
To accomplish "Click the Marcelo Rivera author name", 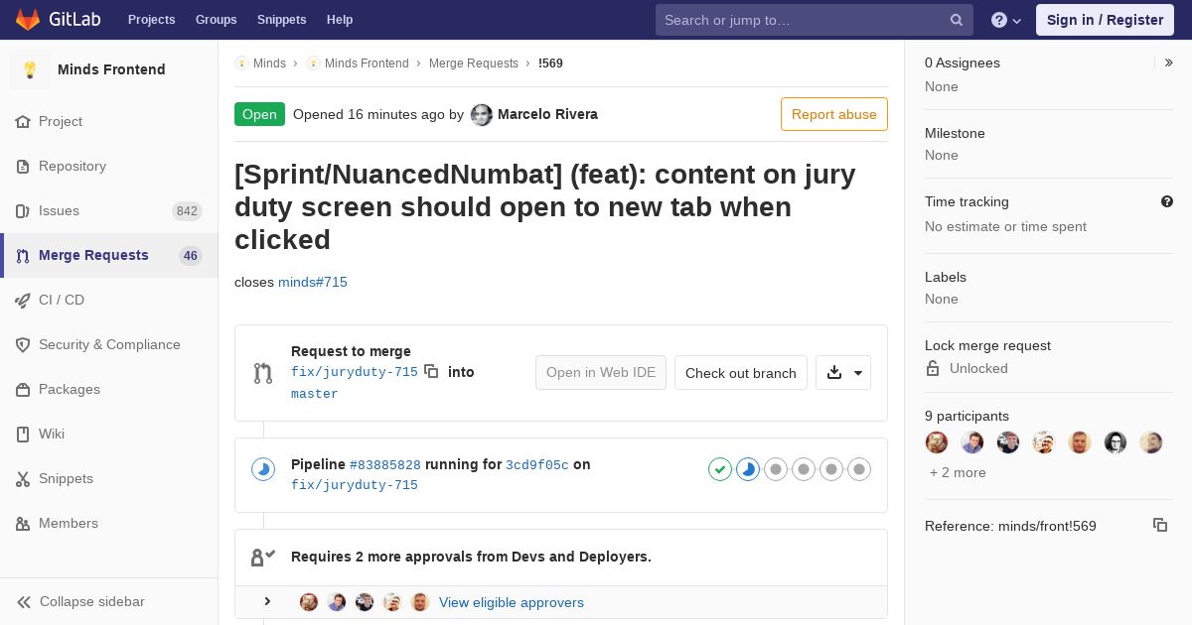I will [547, 114].
